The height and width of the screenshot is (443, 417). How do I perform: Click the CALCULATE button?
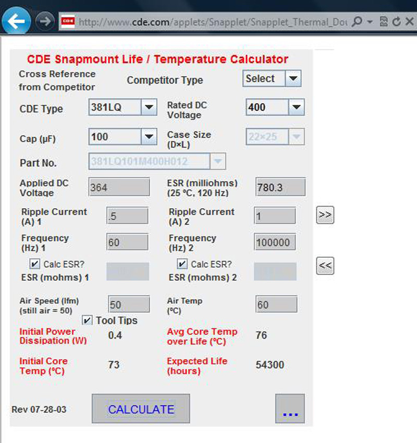(x=141, y=409)
